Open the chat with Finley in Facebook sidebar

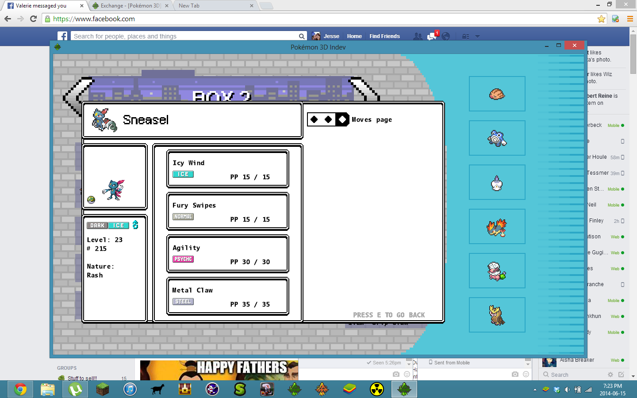click(x=606, y=221)
